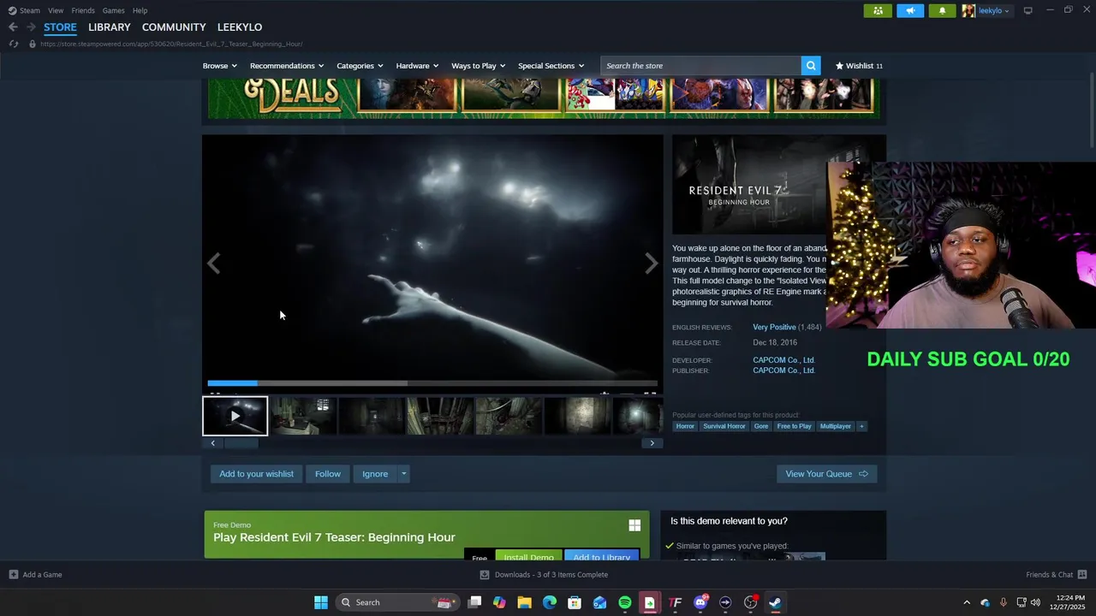Viewport: 1096px width, 616px height.
Task: Click Add to your wishlist button
Action: (x=256, y=474)
